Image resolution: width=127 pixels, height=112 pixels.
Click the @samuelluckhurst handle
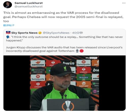click(x=28, y=6)
